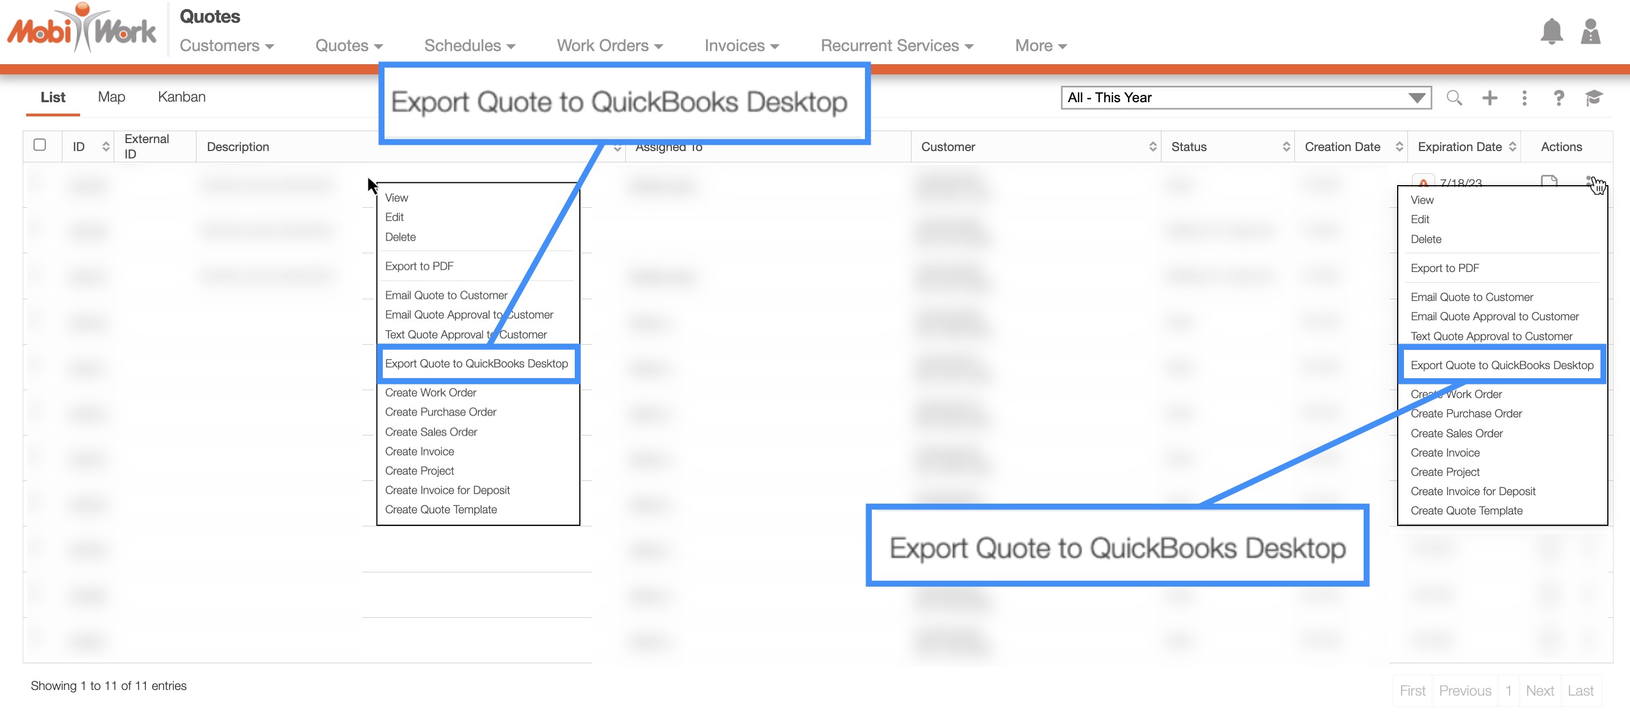Viewport: 1630px width, 728px height.
Task: Open the vertical three-dot options menu
Action: (1524, 98)
